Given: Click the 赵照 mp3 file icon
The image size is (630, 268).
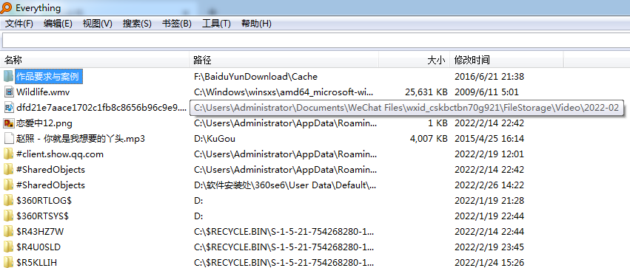Looking at the screenshot, I should [x=9, y=139].
